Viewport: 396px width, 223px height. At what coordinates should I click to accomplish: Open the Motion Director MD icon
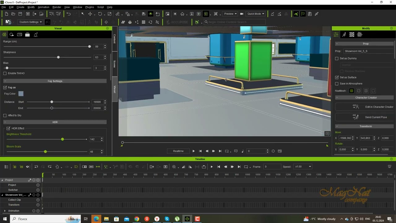coord(8,22)
